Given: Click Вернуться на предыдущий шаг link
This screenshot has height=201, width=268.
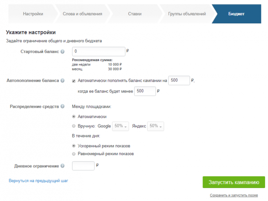Looking at the screenshot, I should [x=38, y=181].
